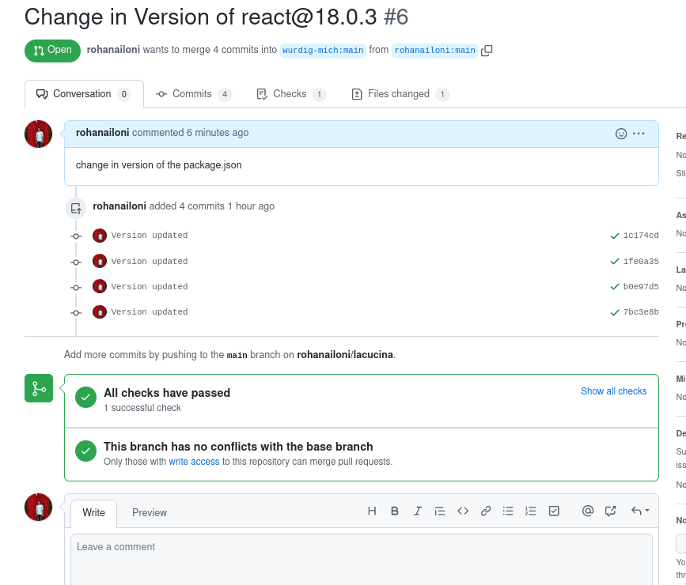The image size is (686, 585).
Task: Open commit hash 1fe0a35
Action: [640, 262]
